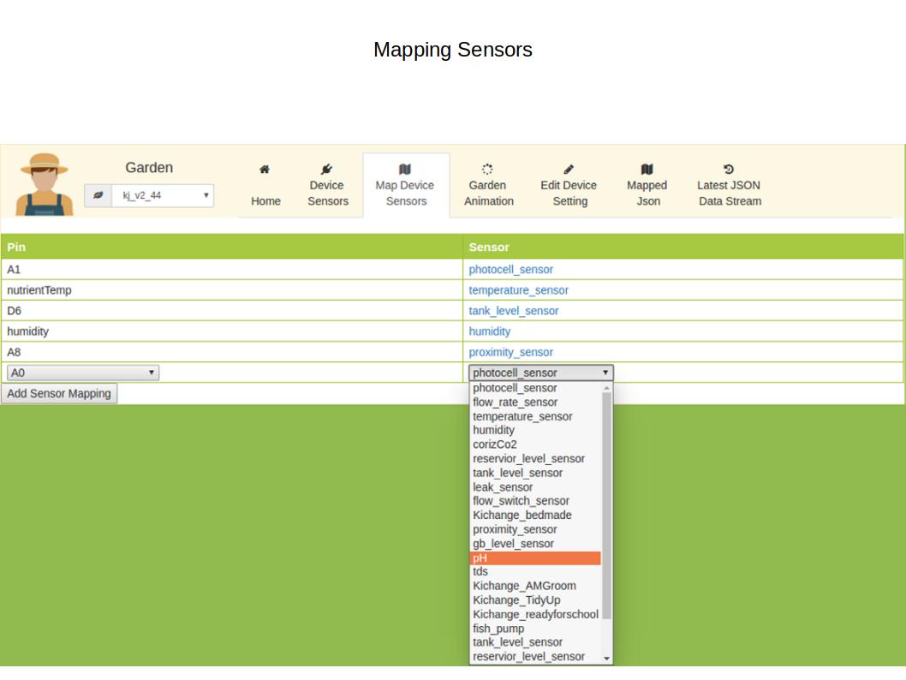Open Mapped Json via its map icon
The height and width of the screenshot is (680, 906).
coord(648,170)
